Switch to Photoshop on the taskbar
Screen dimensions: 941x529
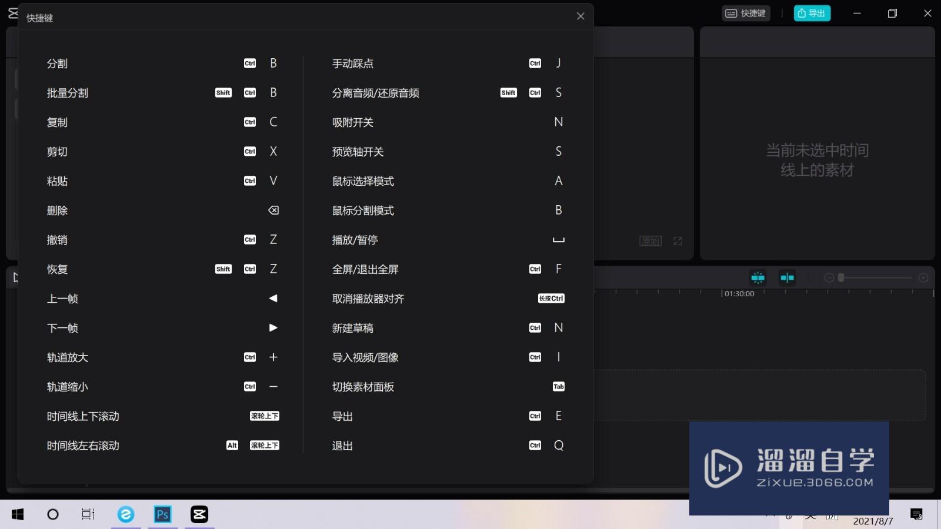tap(162, 514)
